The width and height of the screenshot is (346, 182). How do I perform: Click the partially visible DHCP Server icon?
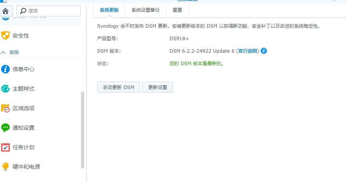pyautogui.click(x=5, y=18)
